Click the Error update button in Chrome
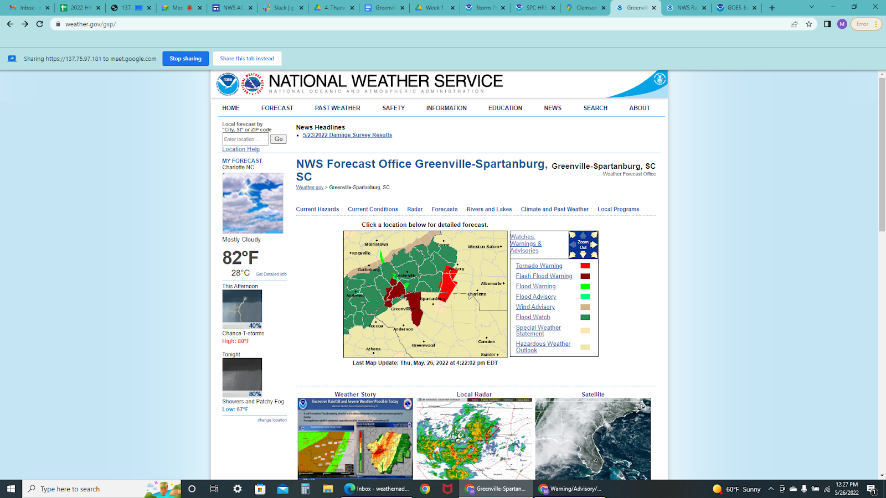This screenshot has width=886, height=498. [866, 24]
